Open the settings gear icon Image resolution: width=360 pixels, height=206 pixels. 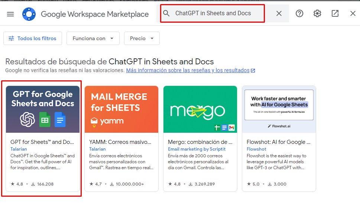pos(317,13)
